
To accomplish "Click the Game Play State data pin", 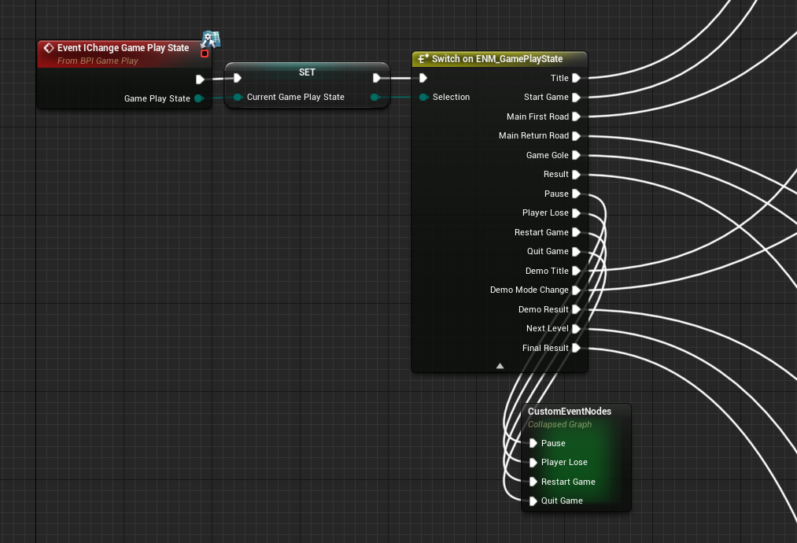I will (199, 98).
